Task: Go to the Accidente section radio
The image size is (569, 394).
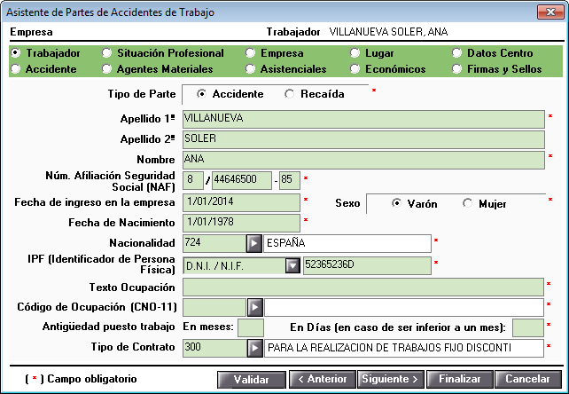Action: click(x=16, y=68)
